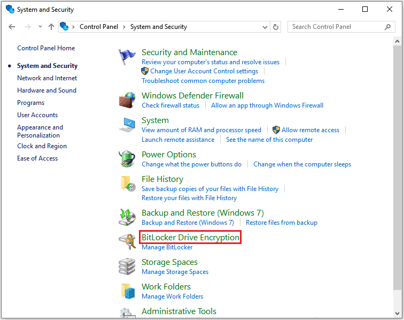Image resolution: width=404 pixels, height=320 pixels.
Task: Click the Administrative Tools gear icon
Action: coord(128,313)
